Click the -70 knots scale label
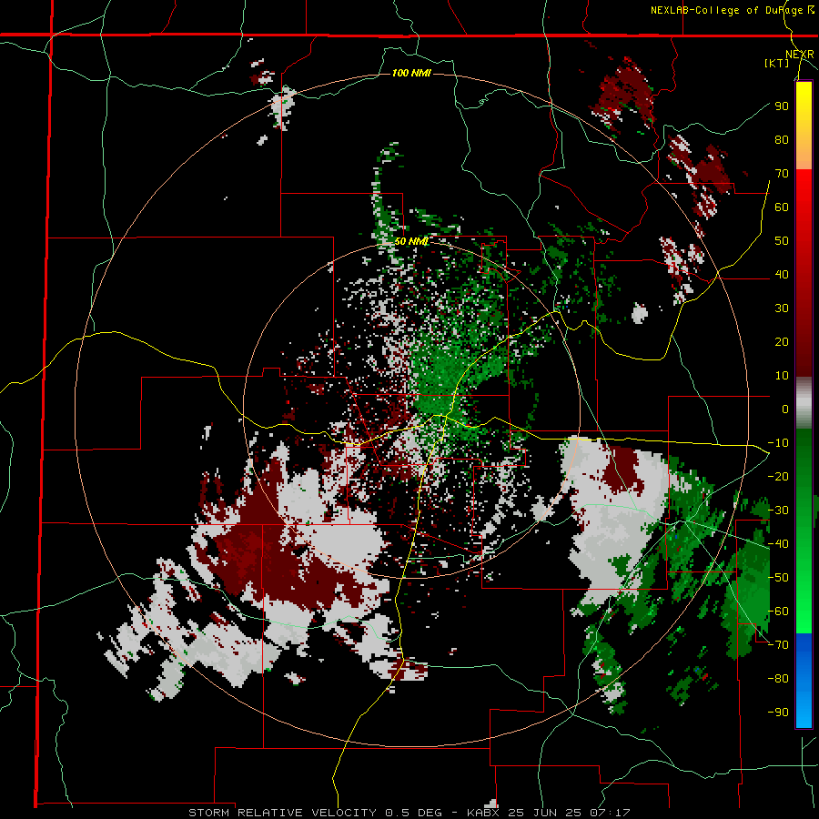Screen dimensions: 819x819 pos(778,644)
